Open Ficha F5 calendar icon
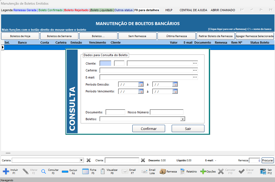The image size is (275, 182). point(85,171)
